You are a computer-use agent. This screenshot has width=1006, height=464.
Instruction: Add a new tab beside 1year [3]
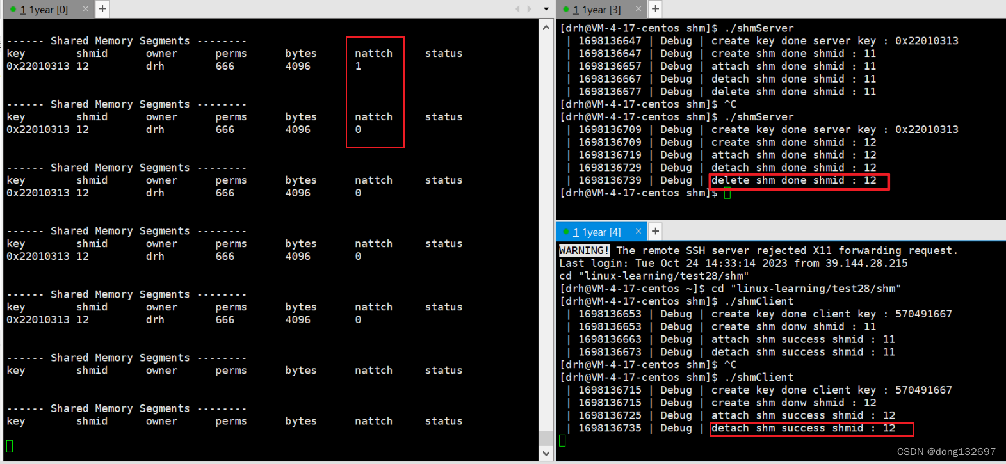pos(655,9)
